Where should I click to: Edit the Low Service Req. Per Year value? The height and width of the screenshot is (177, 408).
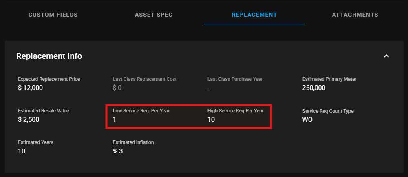115,119
